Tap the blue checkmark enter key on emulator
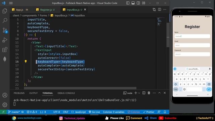This screenshot has height=121, width=215. pos(209,89)
